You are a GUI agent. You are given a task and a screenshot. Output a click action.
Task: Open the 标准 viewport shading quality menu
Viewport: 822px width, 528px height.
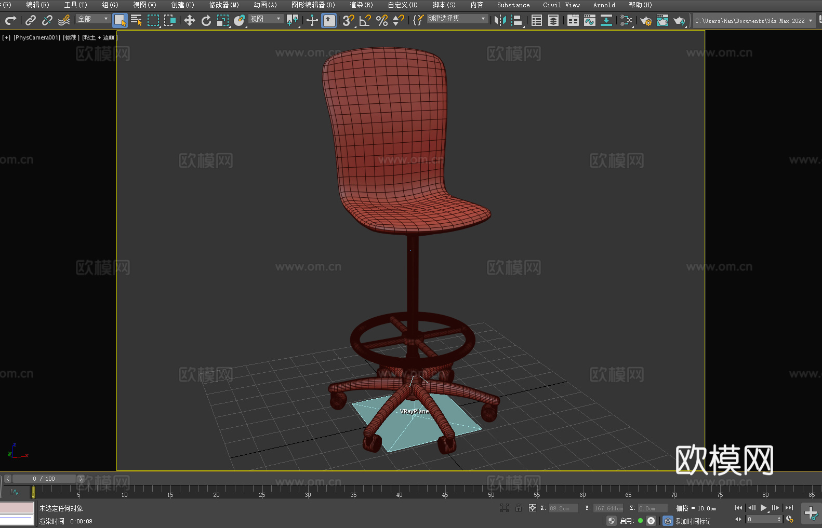click(x=71, y=37)
